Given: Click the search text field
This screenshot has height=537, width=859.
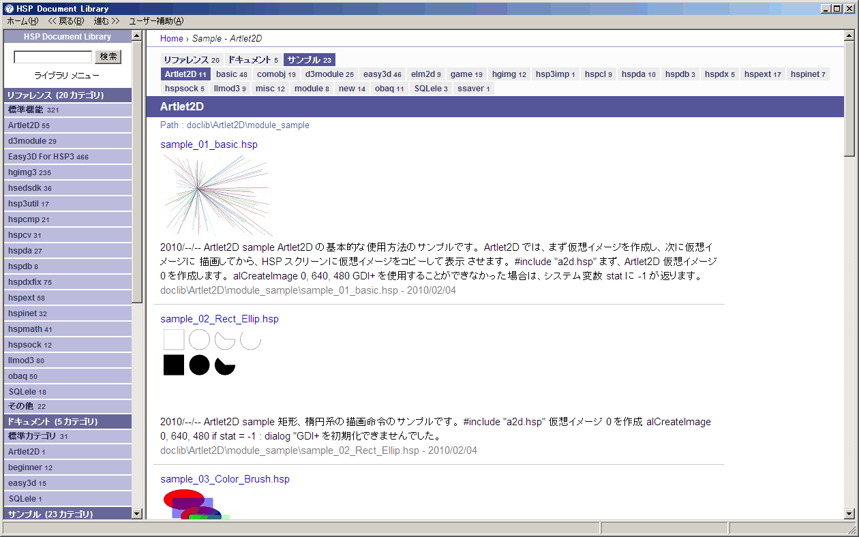Looking at the screenshot, I should tap(52, 57).
